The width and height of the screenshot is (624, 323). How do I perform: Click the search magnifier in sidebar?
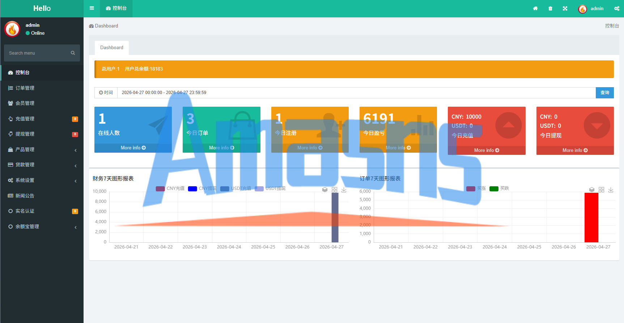pyautogui.click(x=73, y=53)
